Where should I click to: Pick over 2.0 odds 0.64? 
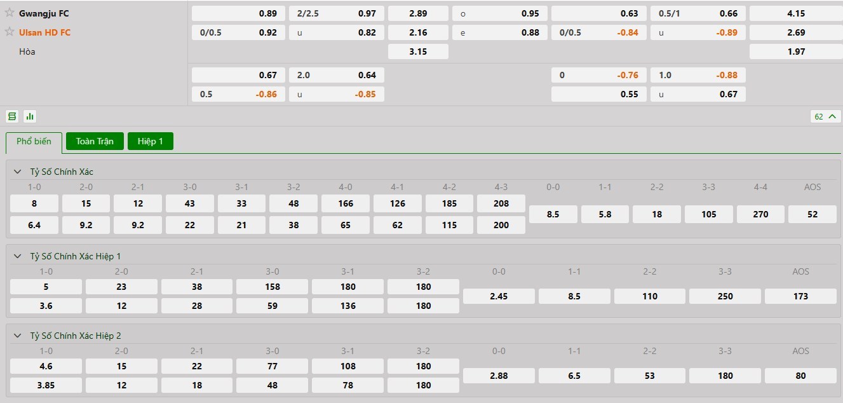(x=337, y=75)
